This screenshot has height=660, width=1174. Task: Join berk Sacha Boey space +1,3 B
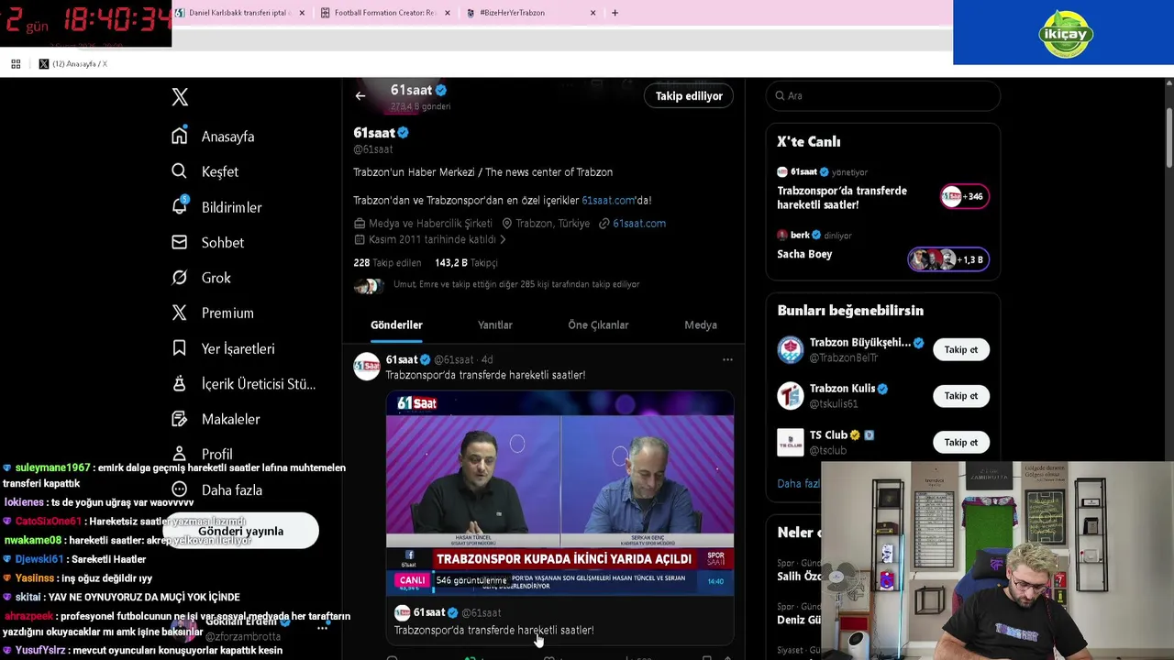click(948, 259)
